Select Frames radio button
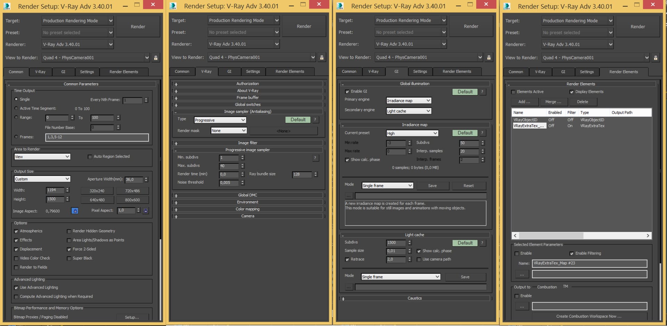This screenshot has height=326, width=667. (16, 137)
